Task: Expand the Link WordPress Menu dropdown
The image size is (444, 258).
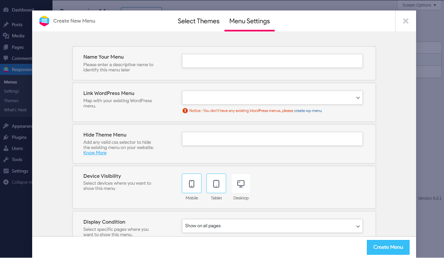Action: tap(272, 98)
